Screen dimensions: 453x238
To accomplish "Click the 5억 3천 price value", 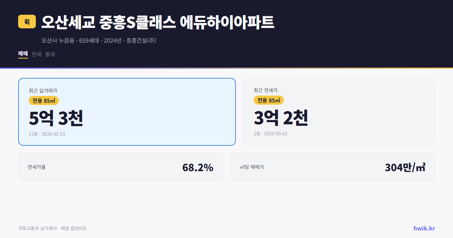I will pyautogui.click(x=56, y=119).
